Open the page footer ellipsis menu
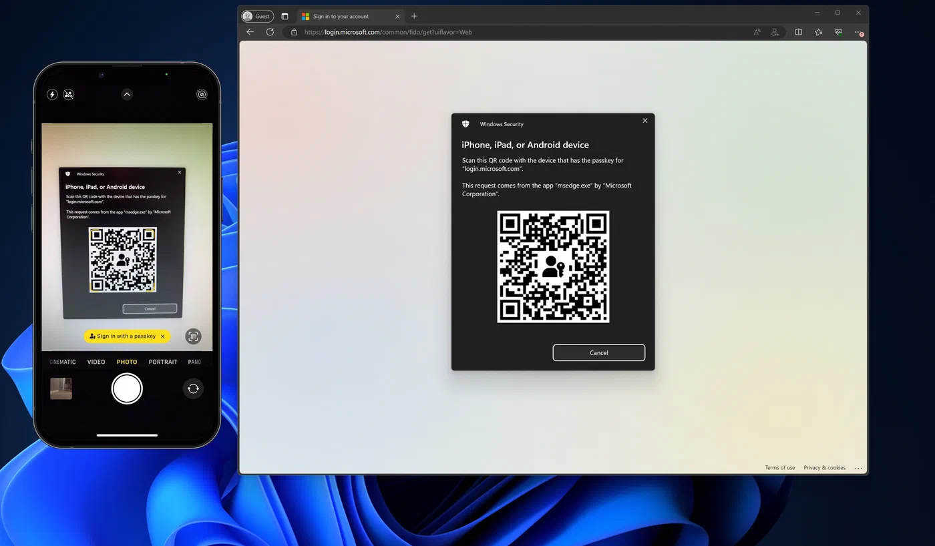The height and width of the screenshot is (546, 935). click(x=858, y=468)
